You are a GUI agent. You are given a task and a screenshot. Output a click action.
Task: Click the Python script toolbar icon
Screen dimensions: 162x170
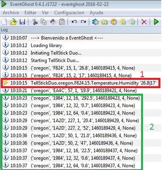tap(53, 22)
